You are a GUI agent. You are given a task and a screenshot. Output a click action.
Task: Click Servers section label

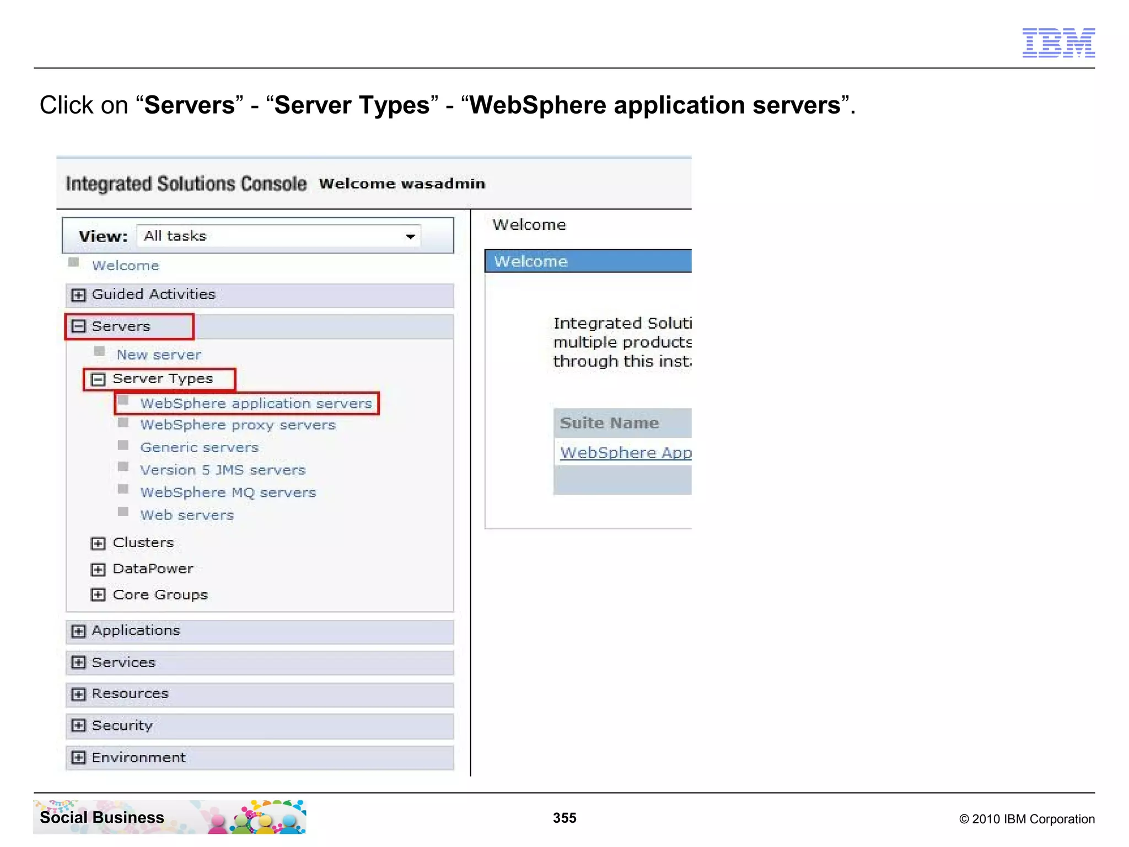[x=121, y=326]
